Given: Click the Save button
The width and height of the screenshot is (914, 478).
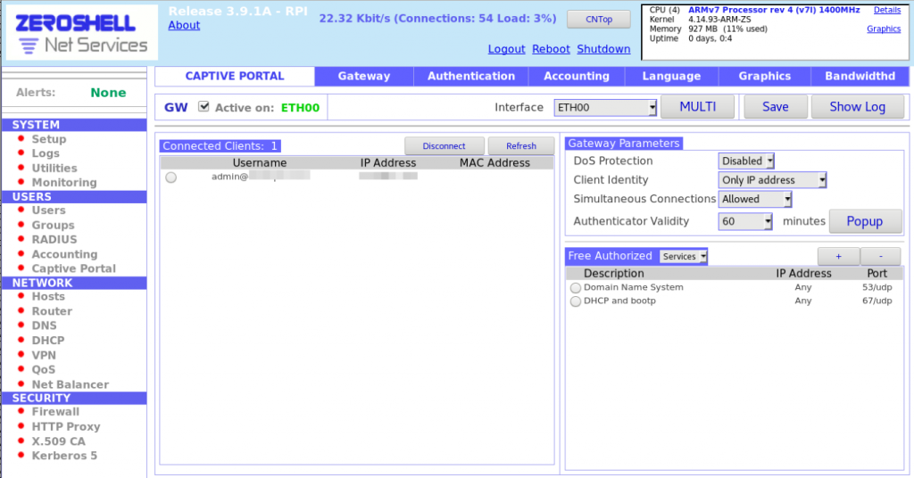Looking at the screenshot, I should (x=776, y=106).
